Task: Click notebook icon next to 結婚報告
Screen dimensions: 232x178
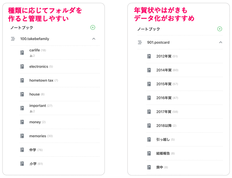Action: (x=149, y=153)
